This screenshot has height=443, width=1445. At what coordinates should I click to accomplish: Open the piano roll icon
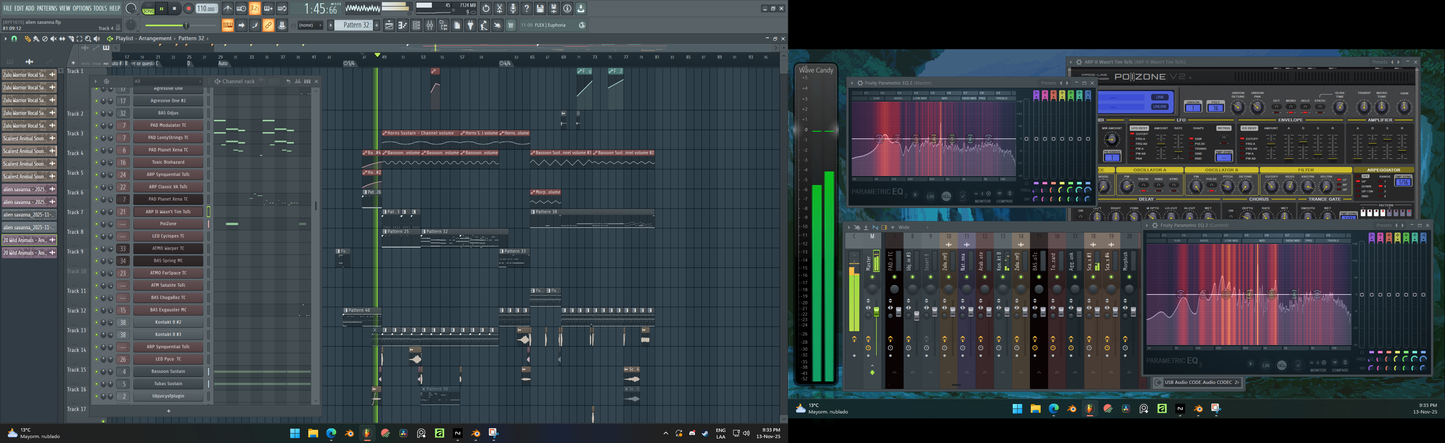tap(403, 25)
